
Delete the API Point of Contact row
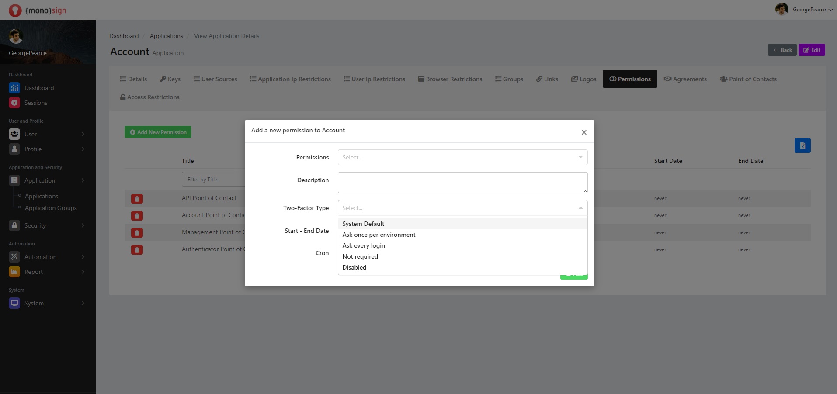point(137,199)
